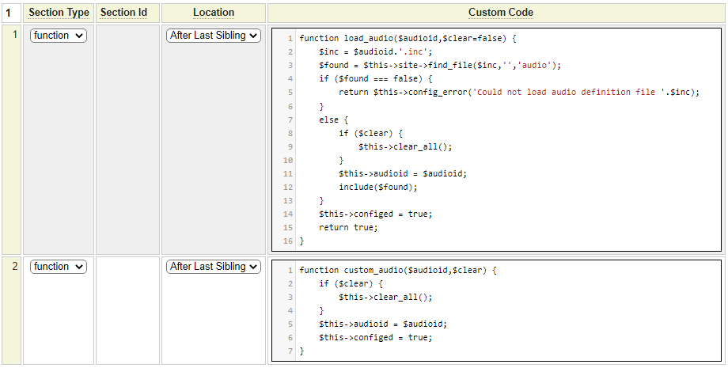
Task: Expand row 2 Section Type function dropdown
Action: 59,267
